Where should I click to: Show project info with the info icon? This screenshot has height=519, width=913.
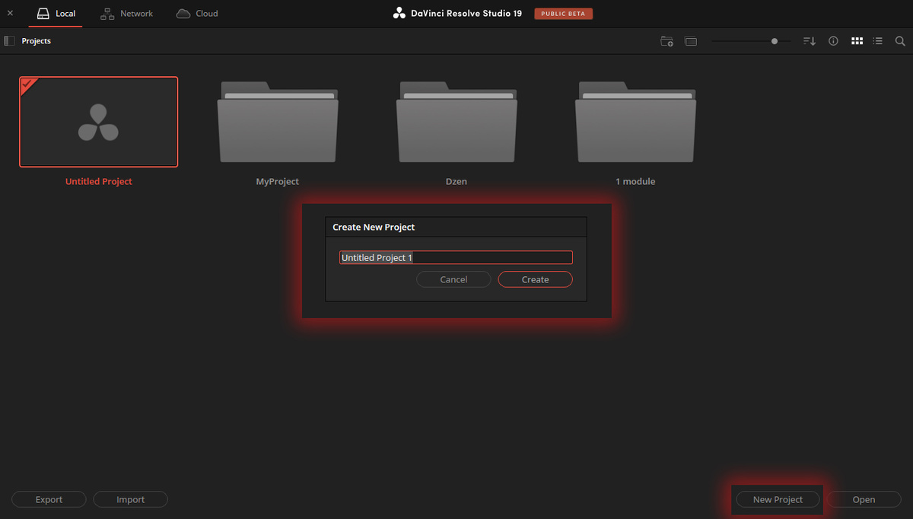833,41
